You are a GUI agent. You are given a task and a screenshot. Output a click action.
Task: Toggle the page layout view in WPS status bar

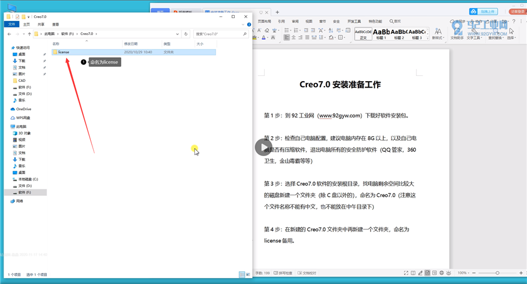pyautogui.click(x=427, y=273)
